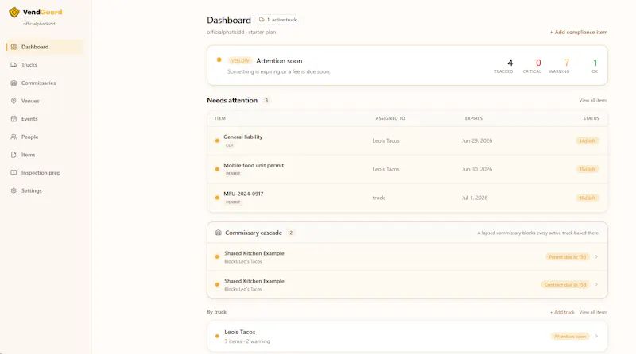Click the 16d left status badge
Screen dimensions: 636x354
(x=588, y=198)
